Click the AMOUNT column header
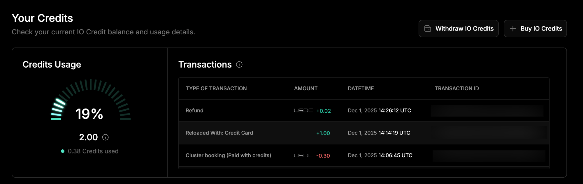The height and width of the screenshot is (184, 583). tap(305, 88)
